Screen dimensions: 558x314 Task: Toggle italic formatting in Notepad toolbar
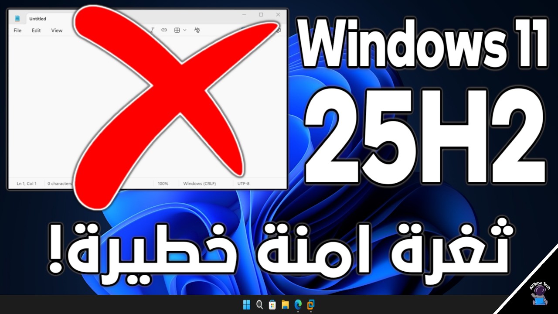pyautogui.click(x=152, y=30)
